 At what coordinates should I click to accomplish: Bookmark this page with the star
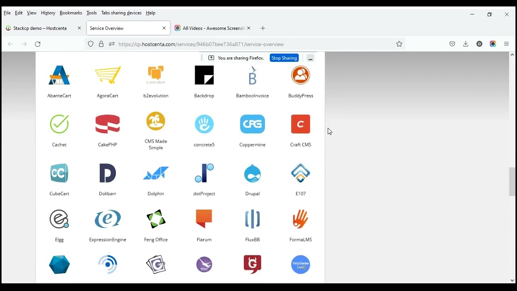pyautogui.click(x=399, y=44)
